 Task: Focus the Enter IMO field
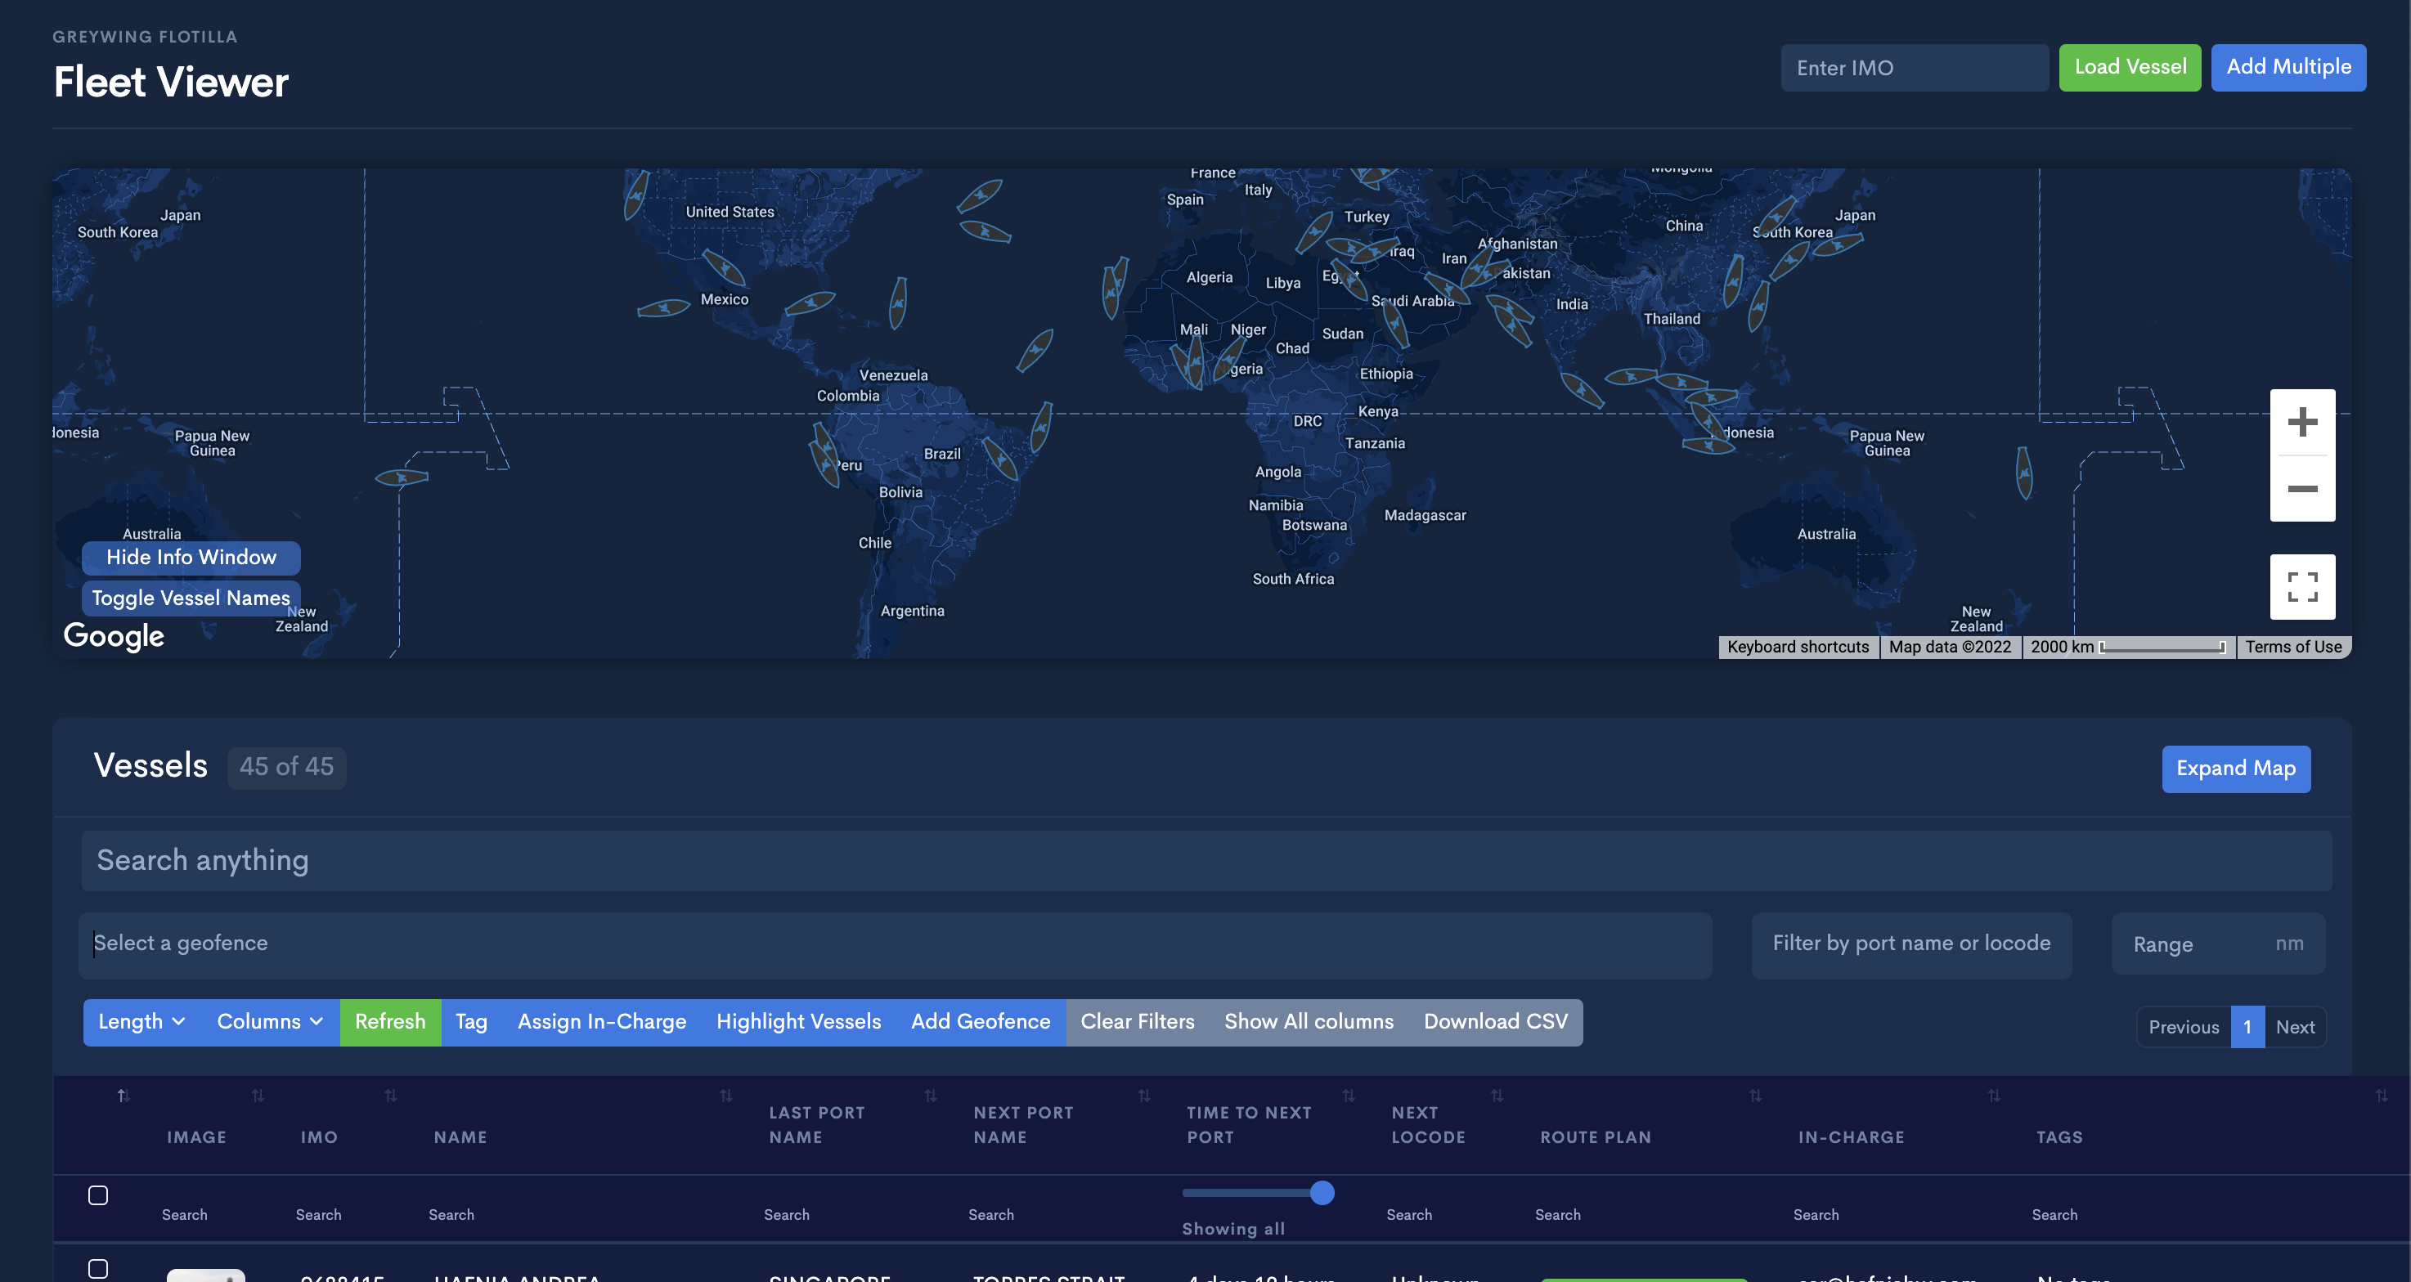click(1914, 67)
